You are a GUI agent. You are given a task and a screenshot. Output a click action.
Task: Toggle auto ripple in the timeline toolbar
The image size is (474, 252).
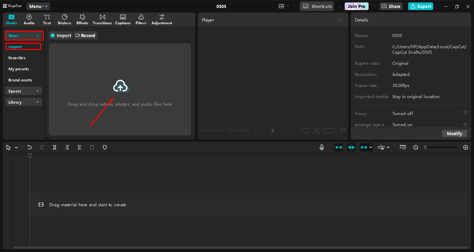click(x=339, y=147)
